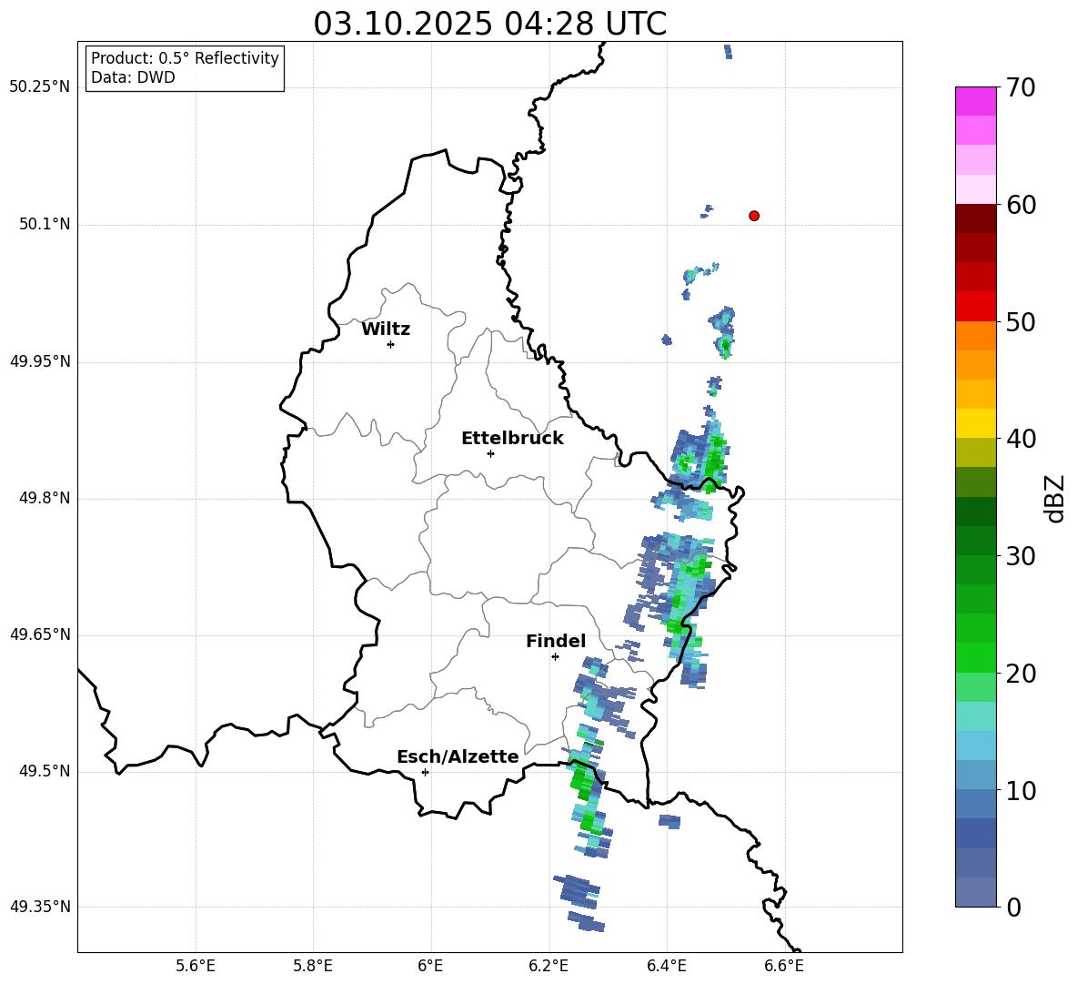Screen dimensions: 1077x984
Task: Select the Esch/Alzette city label
Action: [x=458, y=757]
